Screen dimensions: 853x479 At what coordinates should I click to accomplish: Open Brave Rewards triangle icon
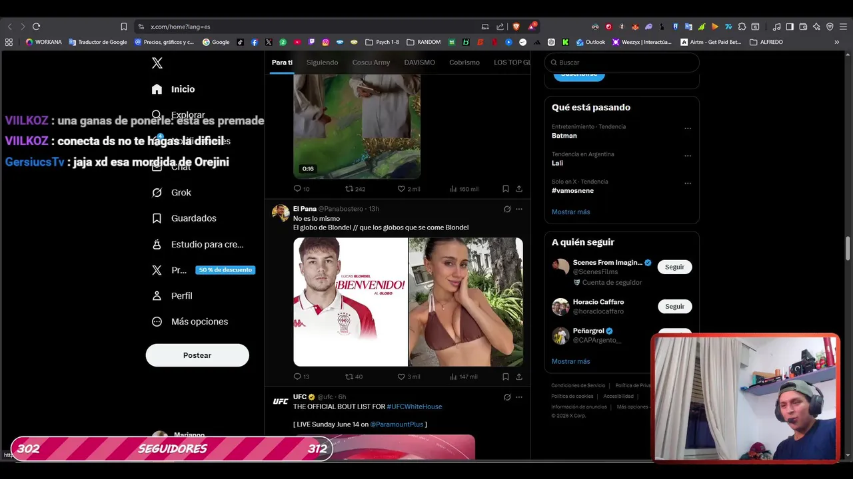[x=532, y=27]
